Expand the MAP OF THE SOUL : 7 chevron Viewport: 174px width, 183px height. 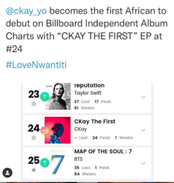143,163
